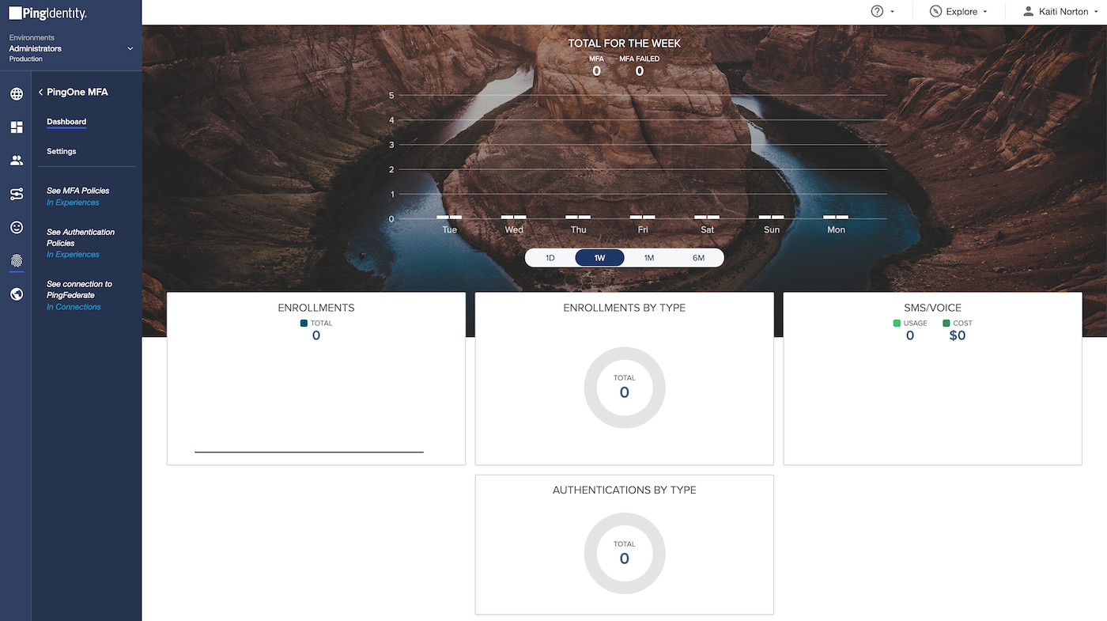Select the Monitoring dashboard grid icon
The height and width of the screenshot is (621, 1107).
16,127
